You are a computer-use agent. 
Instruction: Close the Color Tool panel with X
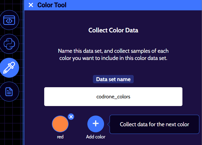click(31, 5)
